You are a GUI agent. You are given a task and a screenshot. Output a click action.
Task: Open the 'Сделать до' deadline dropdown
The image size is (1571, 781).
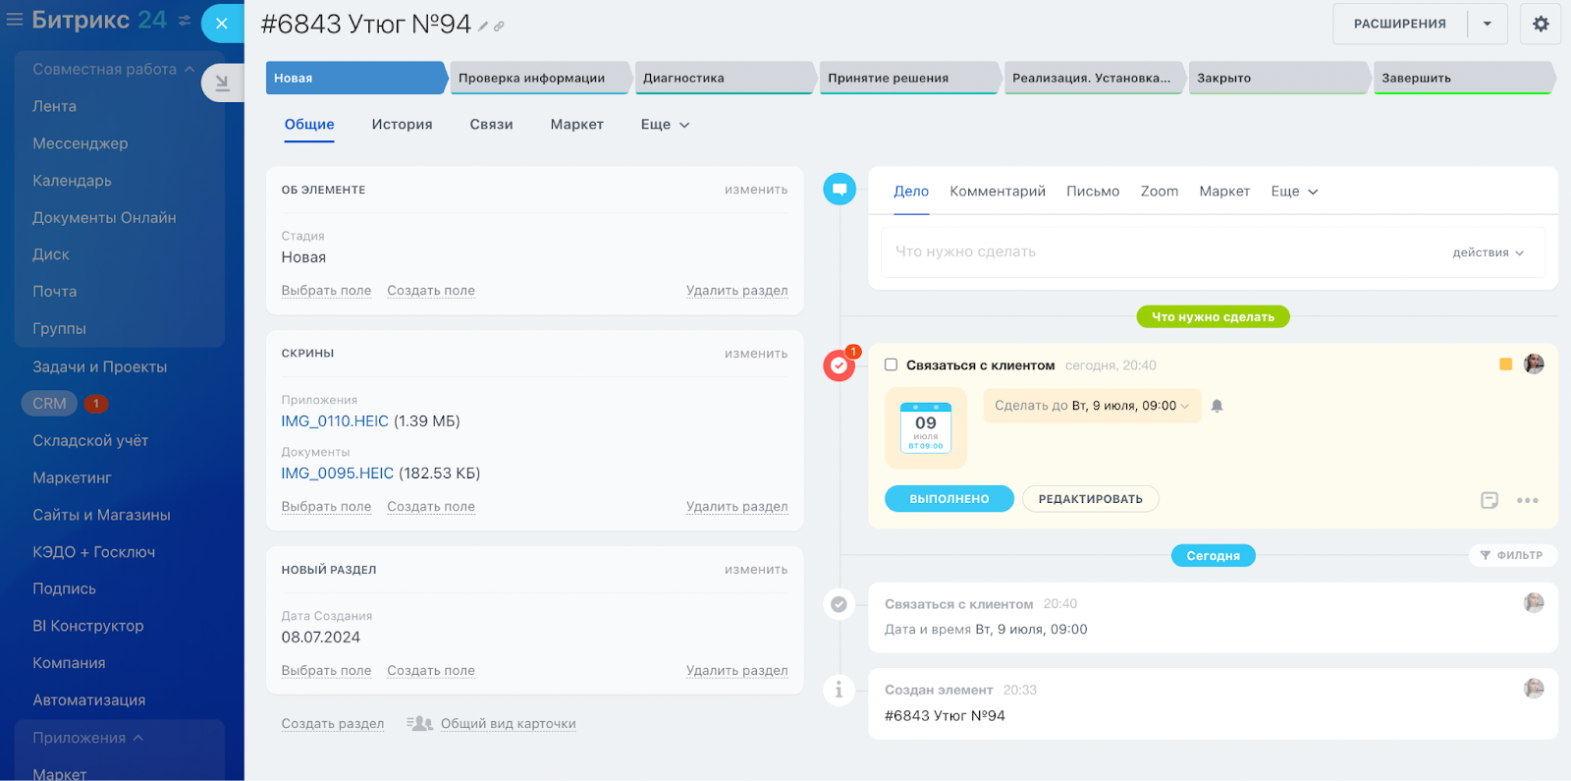pyautogui.click(x=1092, y=406)
